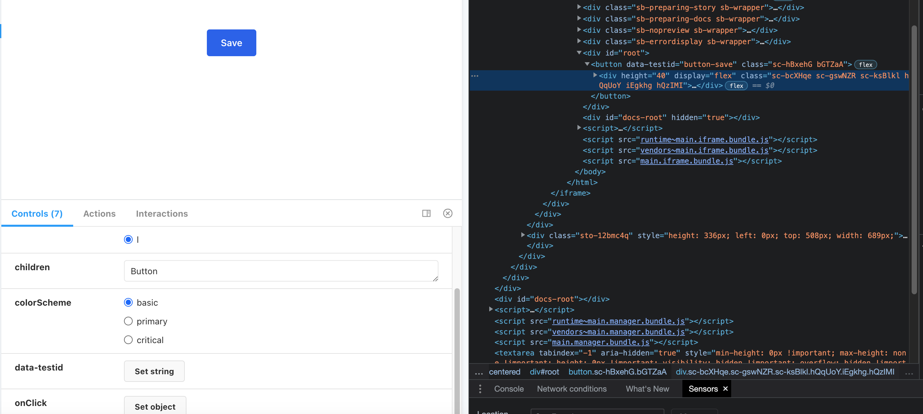
Task: Open the runtime~main.iframe.bundle.js link
Action: [x=704, y=140]
